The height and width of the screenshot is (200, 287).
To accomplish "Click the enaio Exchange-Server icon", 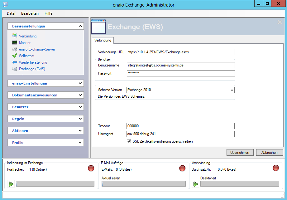I will click(x=15, y=49).
